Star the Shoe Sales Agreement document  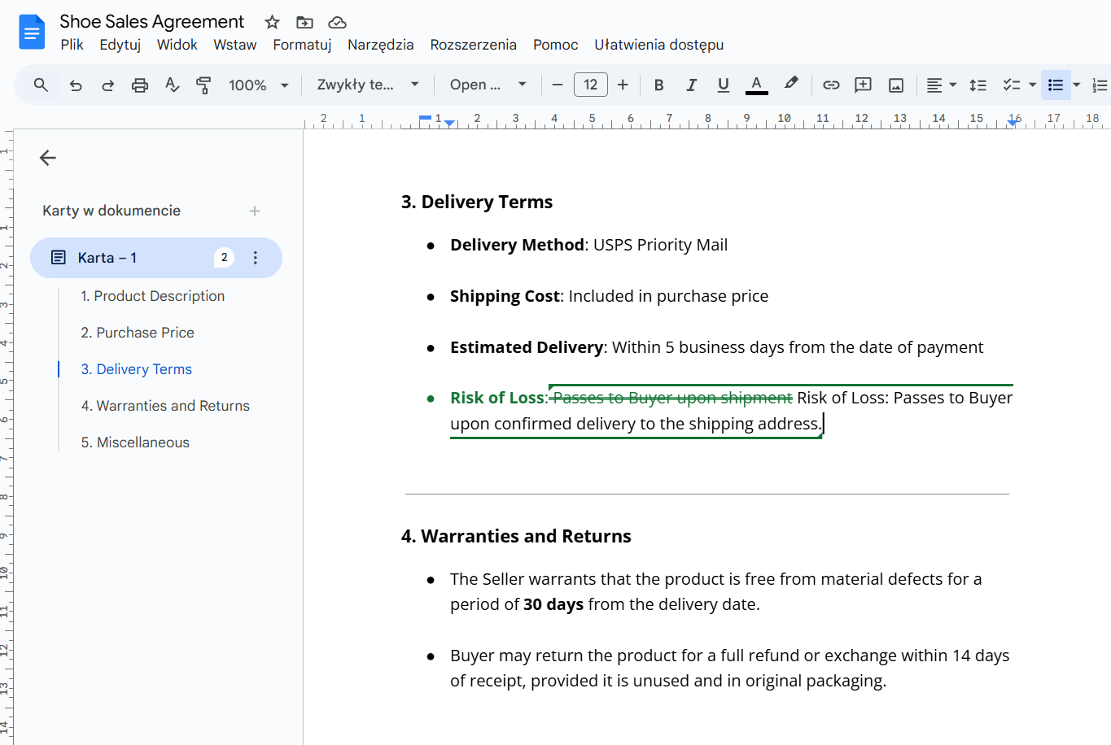[273, 22]
